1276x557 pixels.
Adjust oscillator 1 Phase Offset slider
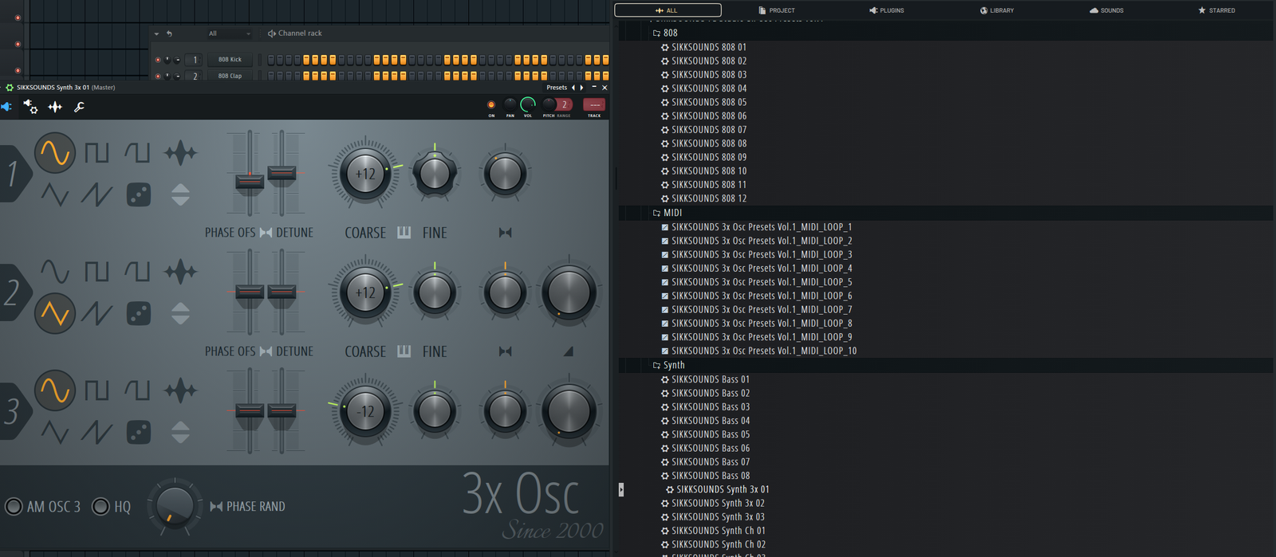click(x=250, y=181)
